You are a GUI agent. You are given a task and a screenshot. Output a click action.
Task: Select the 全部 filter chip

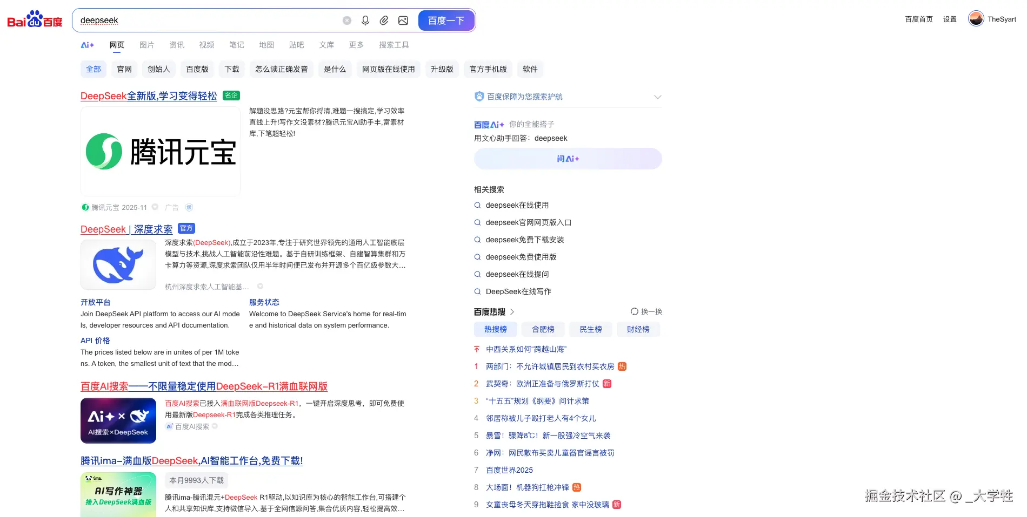coord(93,69)
